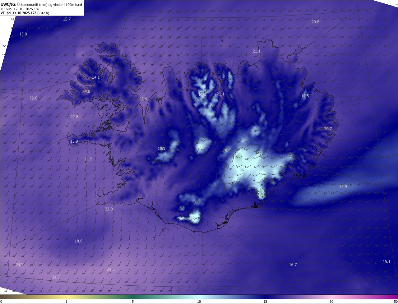
Task: Click the 15.1 wind value label
Action: [386, 262]
